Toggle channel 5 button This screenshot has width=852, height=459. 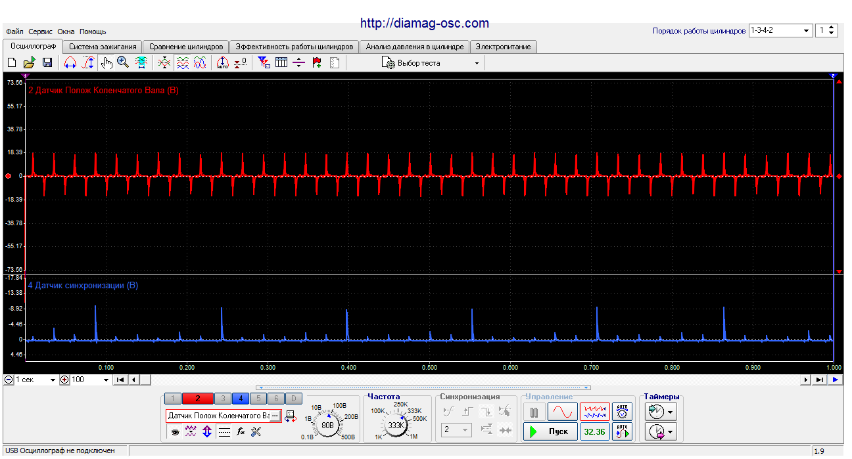(258, 399)
